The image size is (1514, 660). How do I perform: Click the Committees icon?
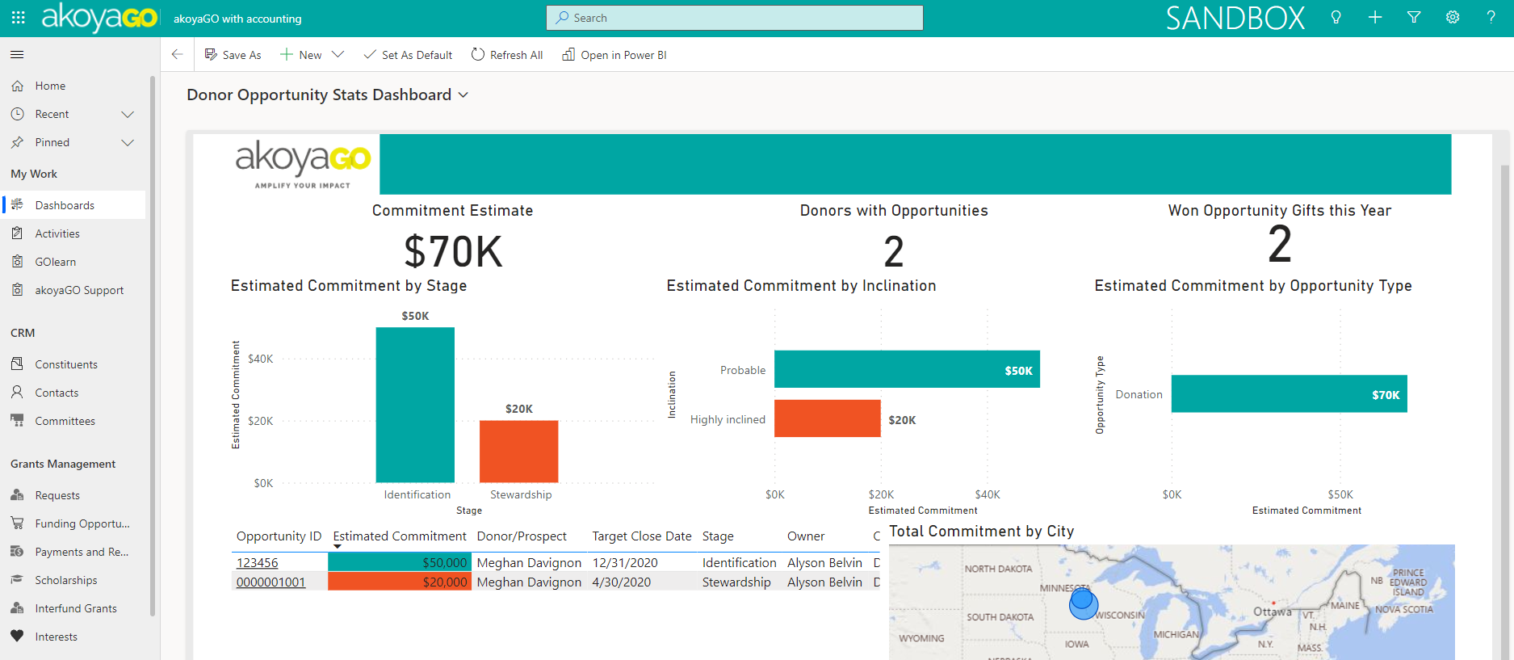[17, 421]
